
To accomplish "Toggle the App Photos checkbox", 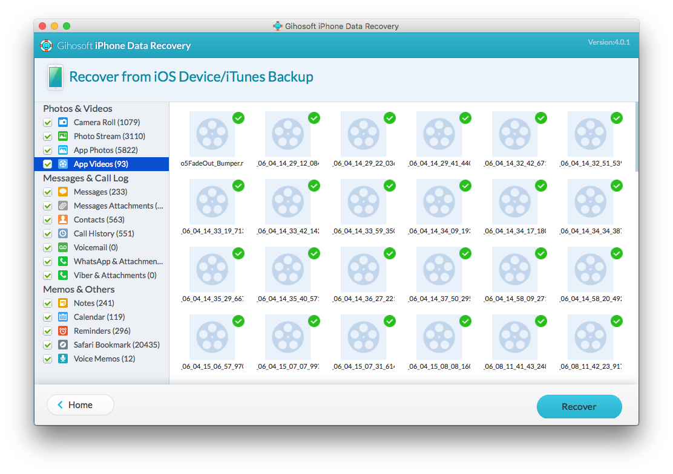I will pos(48,151).
